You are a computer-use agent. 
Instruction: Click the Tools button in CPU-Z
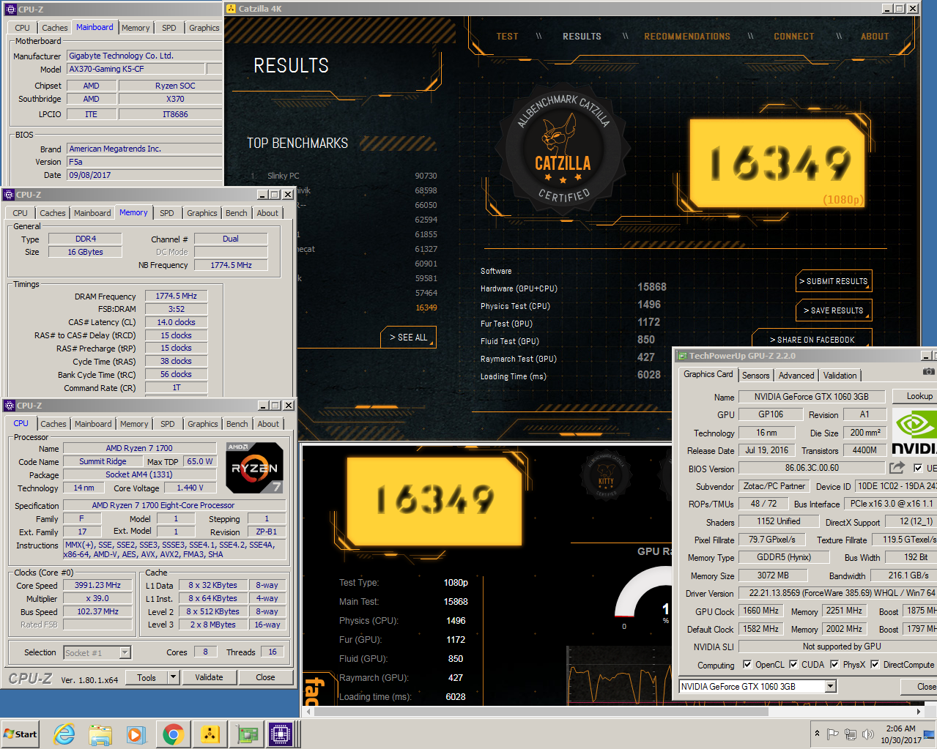[147, 677]
